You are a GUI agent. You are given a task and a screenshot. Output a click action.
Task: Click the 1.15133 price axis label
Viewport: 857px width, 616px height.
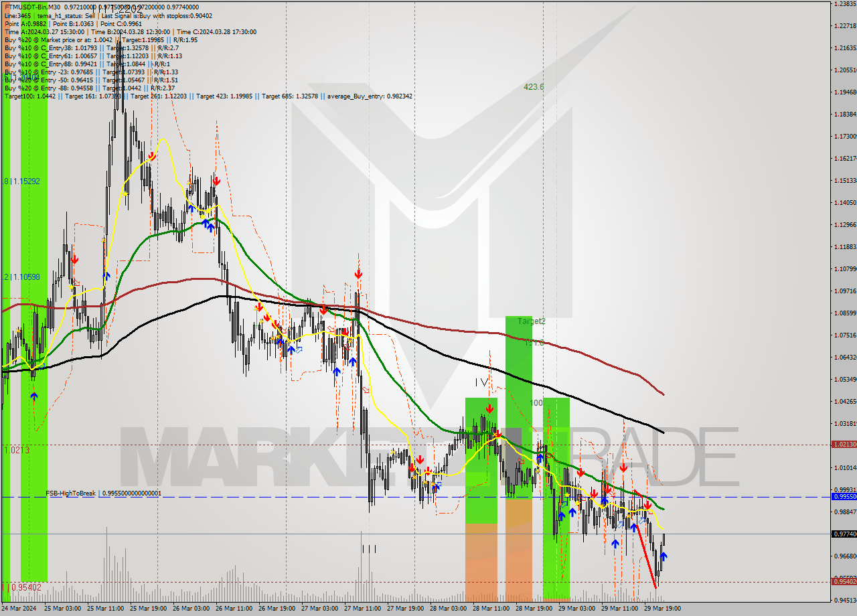coord(844,180)
